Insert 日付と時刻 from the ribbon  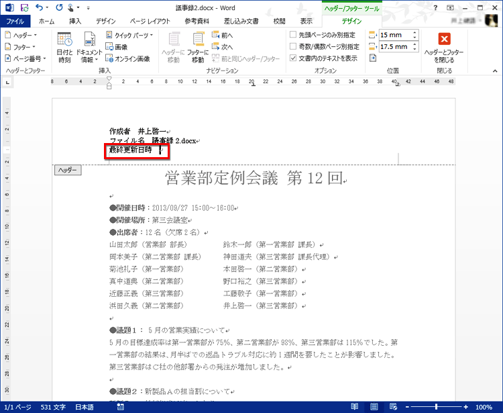[64, 47]
